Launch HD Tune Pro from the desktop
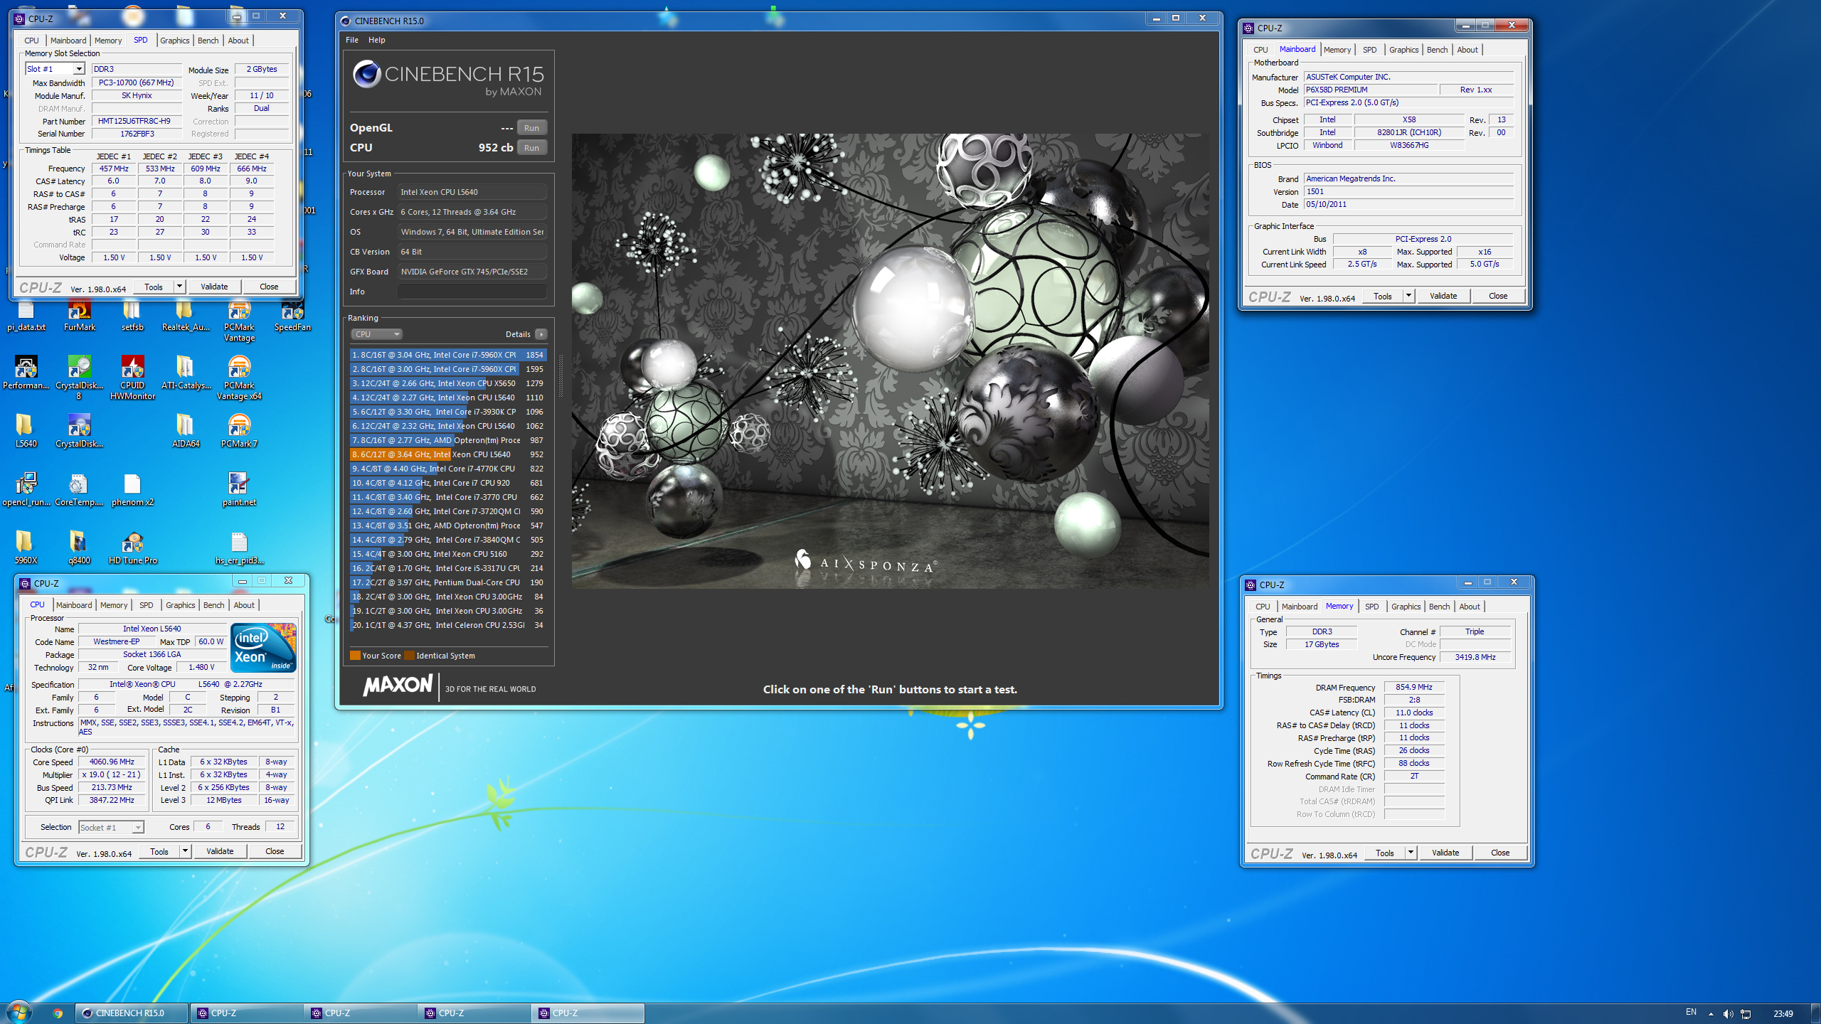1821x1024 pixels. pyautogui.click(x=132, y=548)
